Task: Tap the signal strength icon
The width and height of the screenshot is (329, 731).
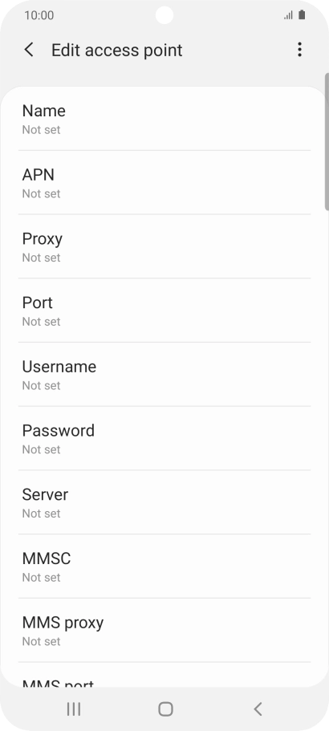Action: pyautogui.click(x=288, y=15)
